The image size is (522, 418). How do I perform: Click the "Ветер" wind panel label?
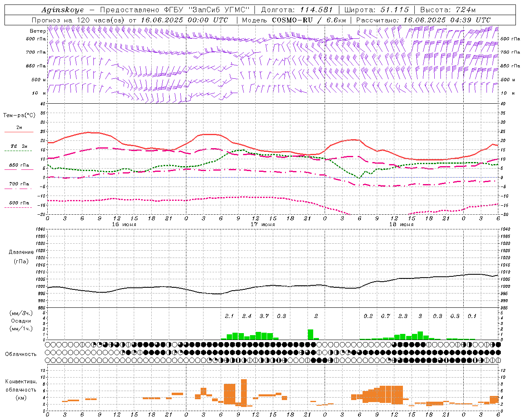38,31
